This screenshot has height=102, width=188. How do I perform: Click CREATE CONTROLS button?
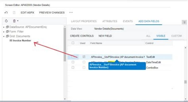point(82,36)
